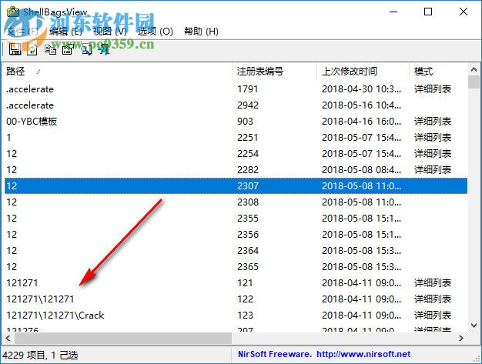
Task: Open the 编辑 (E) menu
Action: click(x=65, y=31)
